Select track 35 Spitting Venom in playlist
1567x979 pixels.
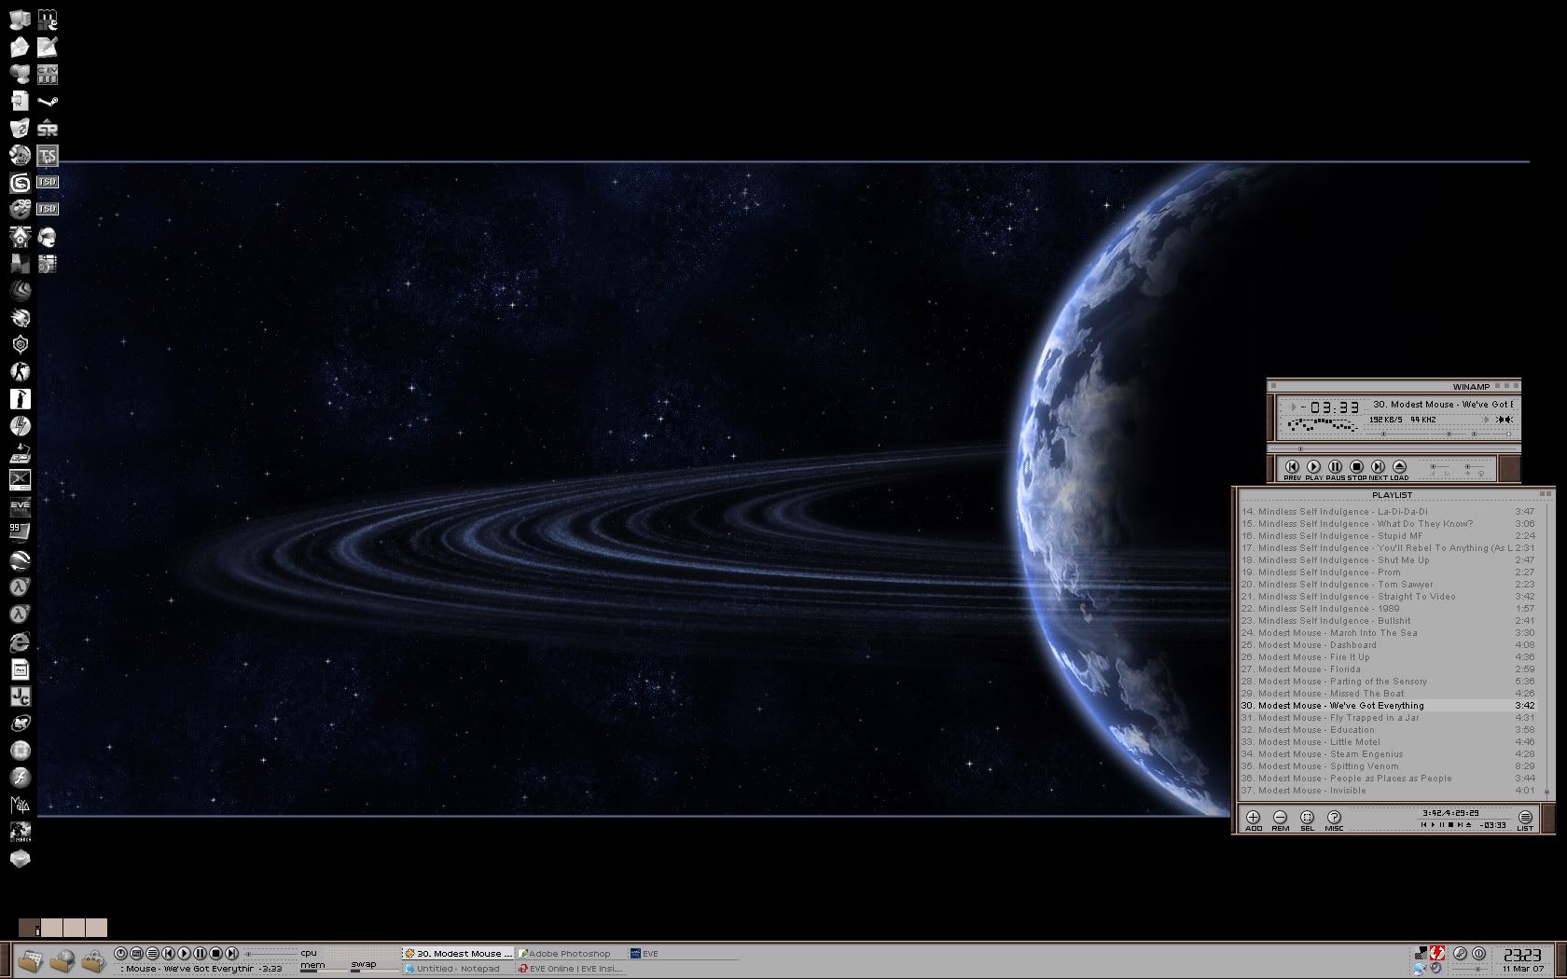click(1387, 766)
